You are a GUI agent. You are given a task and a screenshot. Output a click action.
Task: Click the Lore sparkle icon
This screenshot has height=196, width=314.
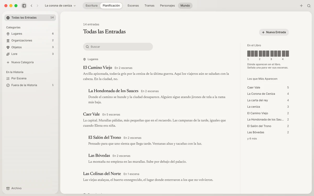(8, 54)
